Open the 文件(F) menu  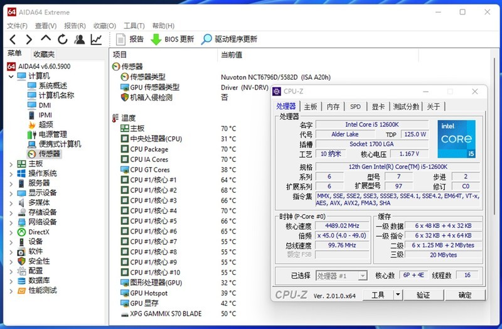tap(17, 26)
